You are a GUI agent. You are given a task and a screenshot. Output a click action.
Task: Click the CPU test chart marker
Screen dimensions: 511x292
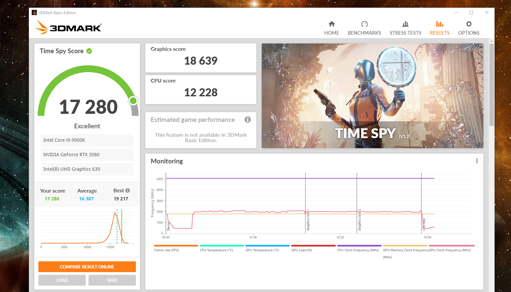click(x=424, y=224)
